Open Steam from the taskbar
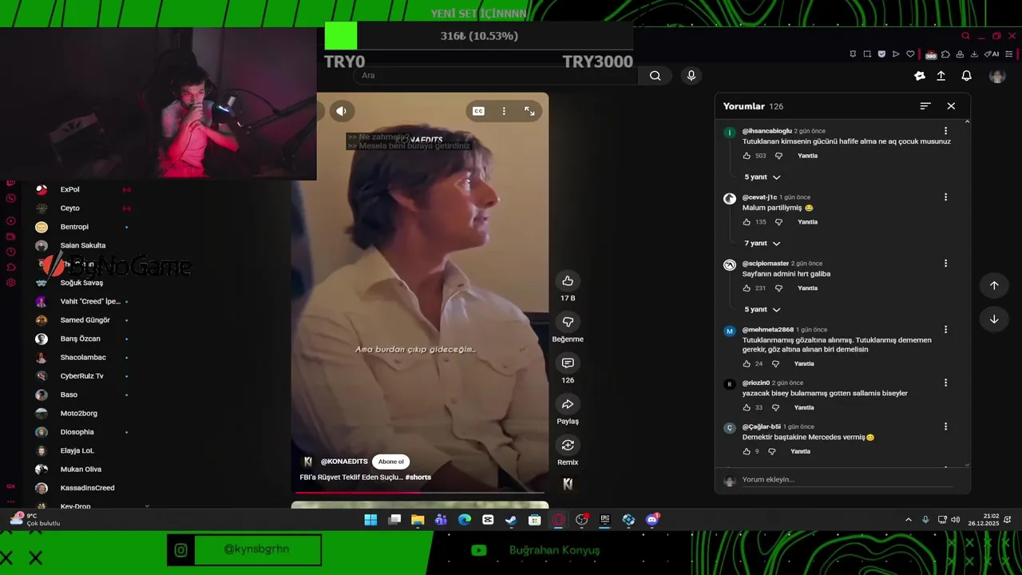 (511, 520)
